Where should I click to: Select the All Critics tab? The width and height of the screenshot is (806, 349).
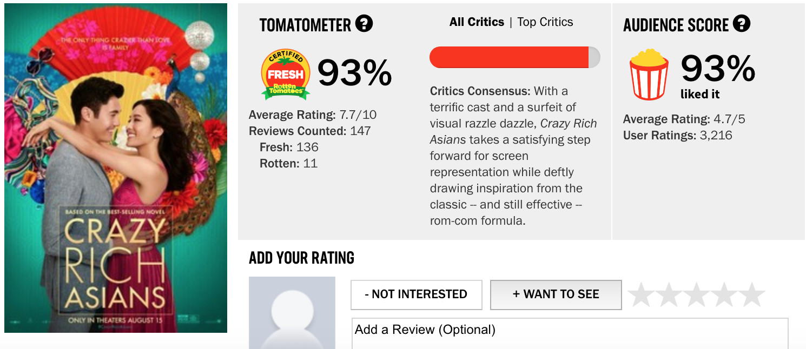click(477, 22)
